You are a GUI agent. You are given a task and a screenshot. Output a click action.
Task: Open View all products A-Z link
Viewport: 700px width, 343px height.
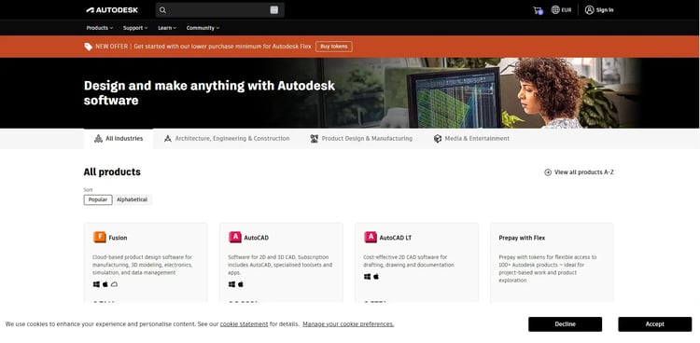tap(579, 172)
